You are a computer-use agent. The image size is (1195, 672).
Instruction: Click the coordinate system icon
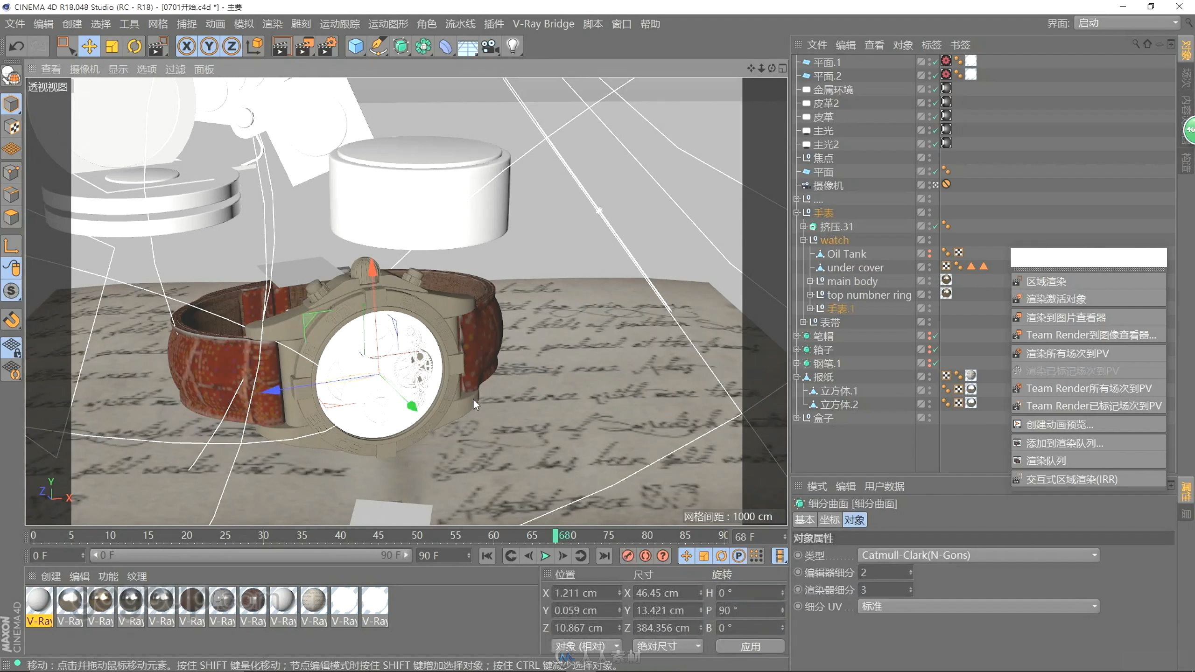pos(254,46)
